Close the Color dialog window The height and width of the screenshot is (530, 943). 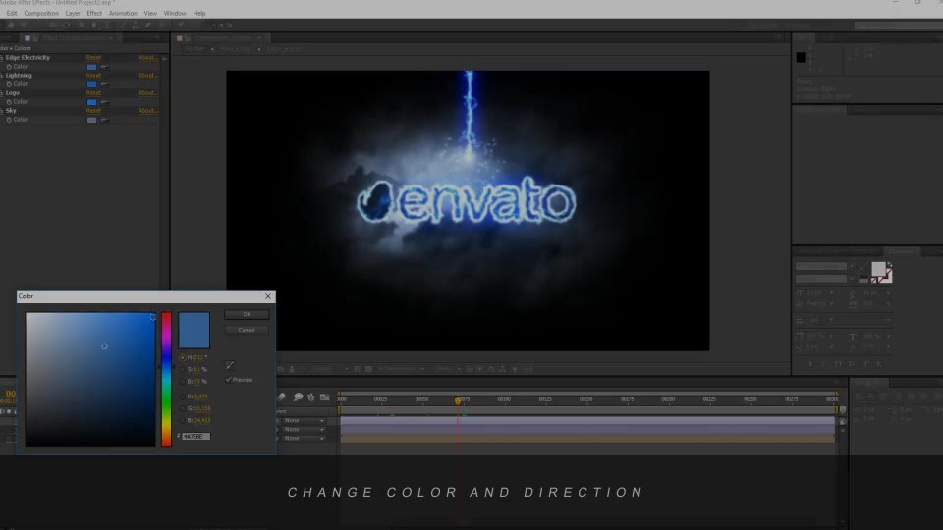click(x=268, y=296)
